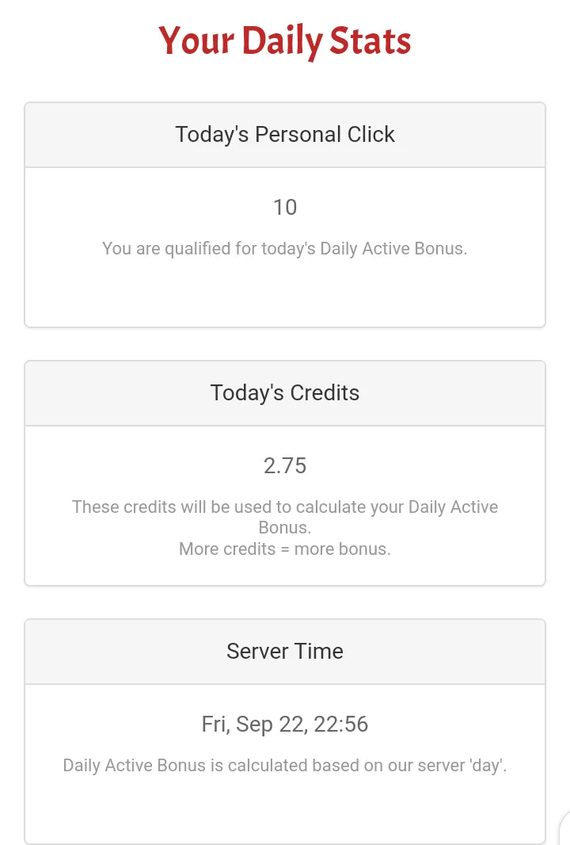
Task: Click the credits value '2.75'
Action: [285, 466]
